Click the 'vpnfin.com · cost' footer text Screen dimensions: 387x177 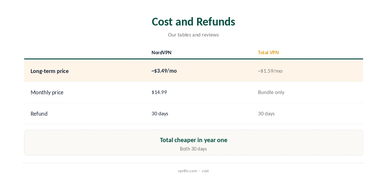[x=193, y=171]
